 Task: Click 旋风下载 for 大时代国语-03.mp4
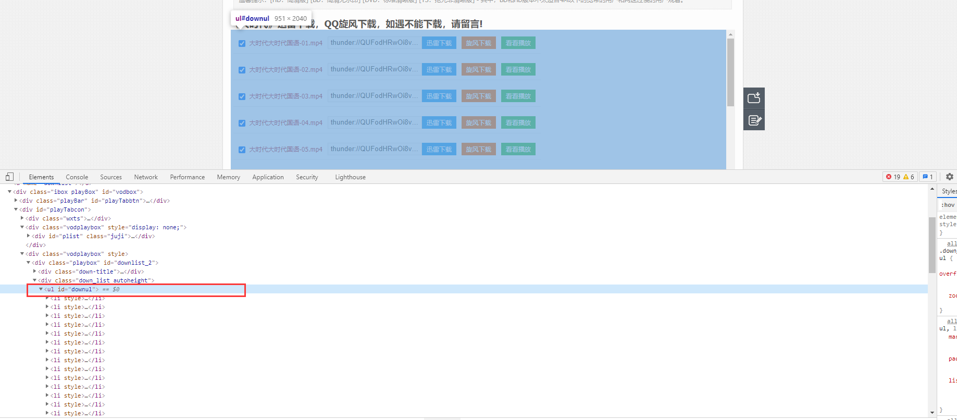click(479, 96)
